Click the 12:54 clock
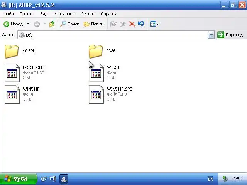This screenshot has height=185, width=247. (x=236, y=179)
